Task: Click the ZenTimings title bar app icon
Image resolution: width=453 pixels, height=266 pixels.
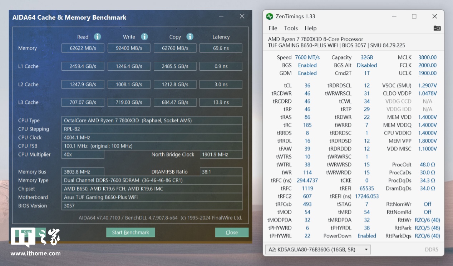Action: pos(270,16)
